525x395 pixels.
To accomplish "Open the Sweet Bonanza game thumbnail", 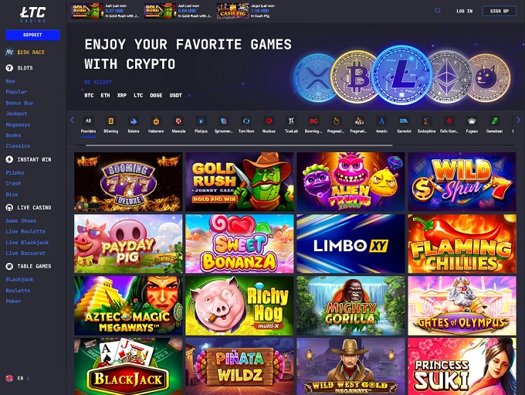I will (239, 243).
